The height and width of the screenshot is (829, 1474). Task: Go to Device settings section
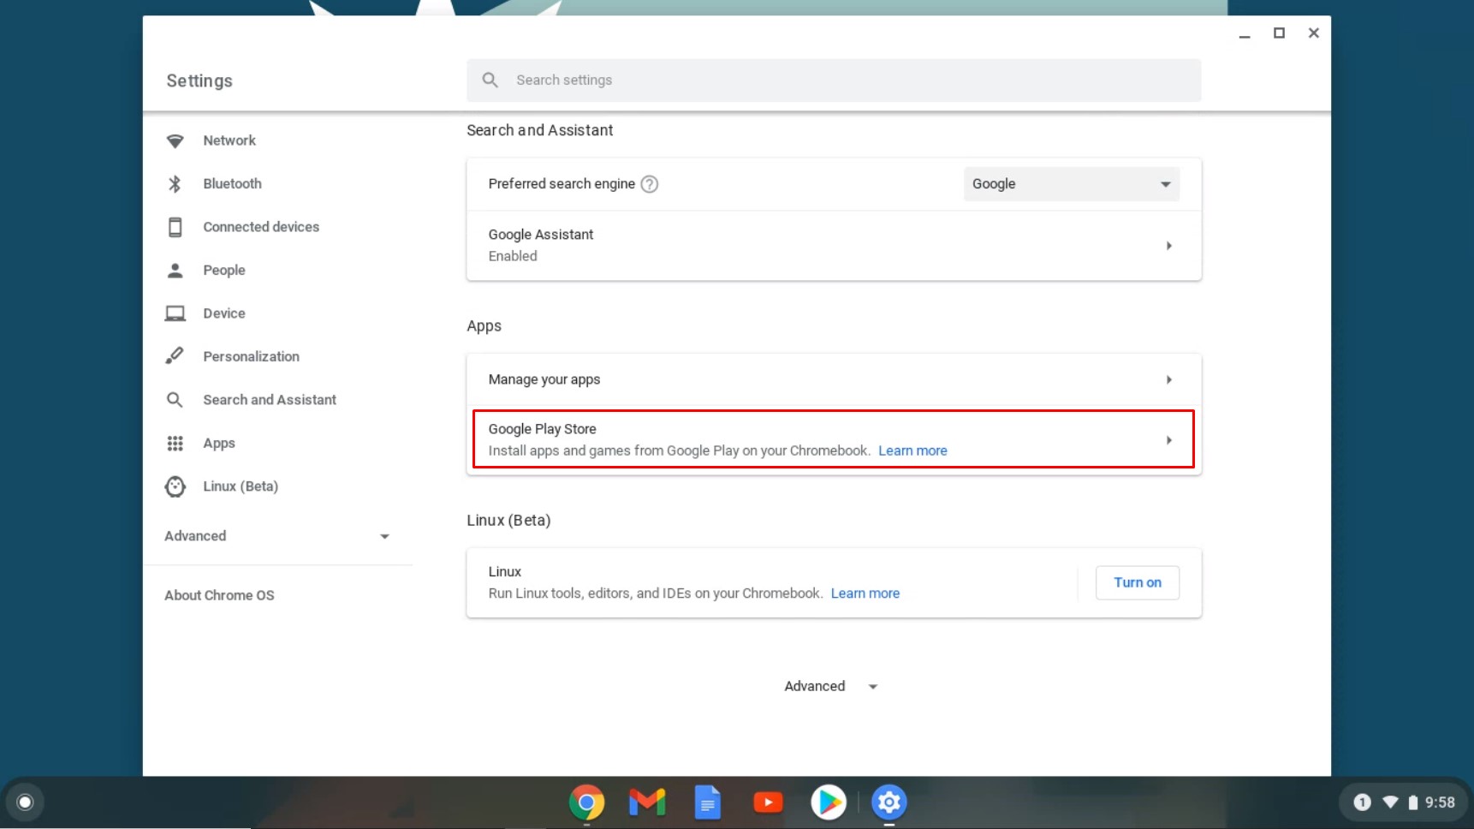pyautogui.click(x=224, y=313)
